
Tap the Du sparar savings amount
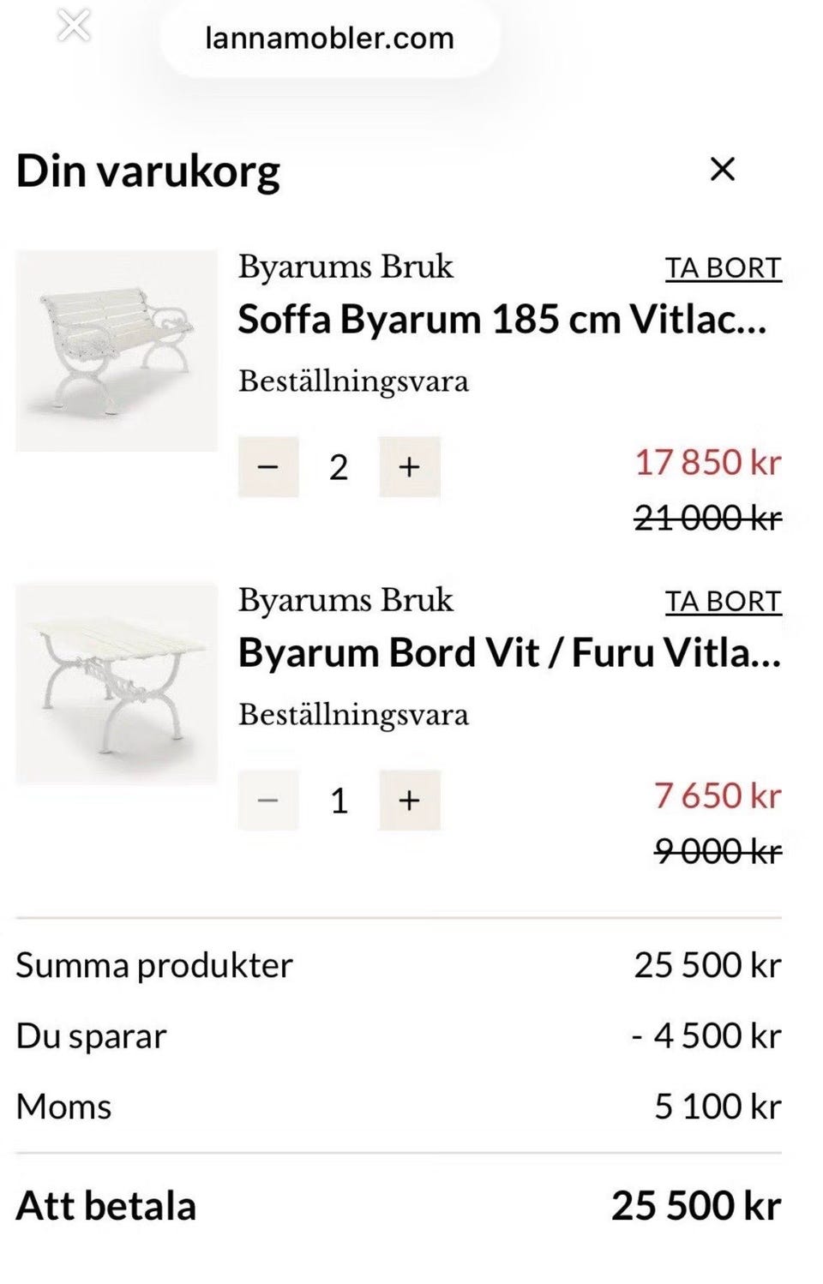[x=706, y=1036]
